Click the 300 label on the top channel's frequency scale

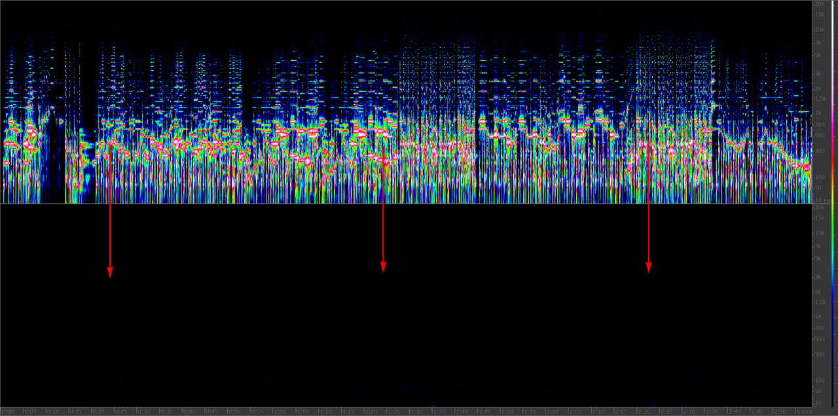(818, 151)
